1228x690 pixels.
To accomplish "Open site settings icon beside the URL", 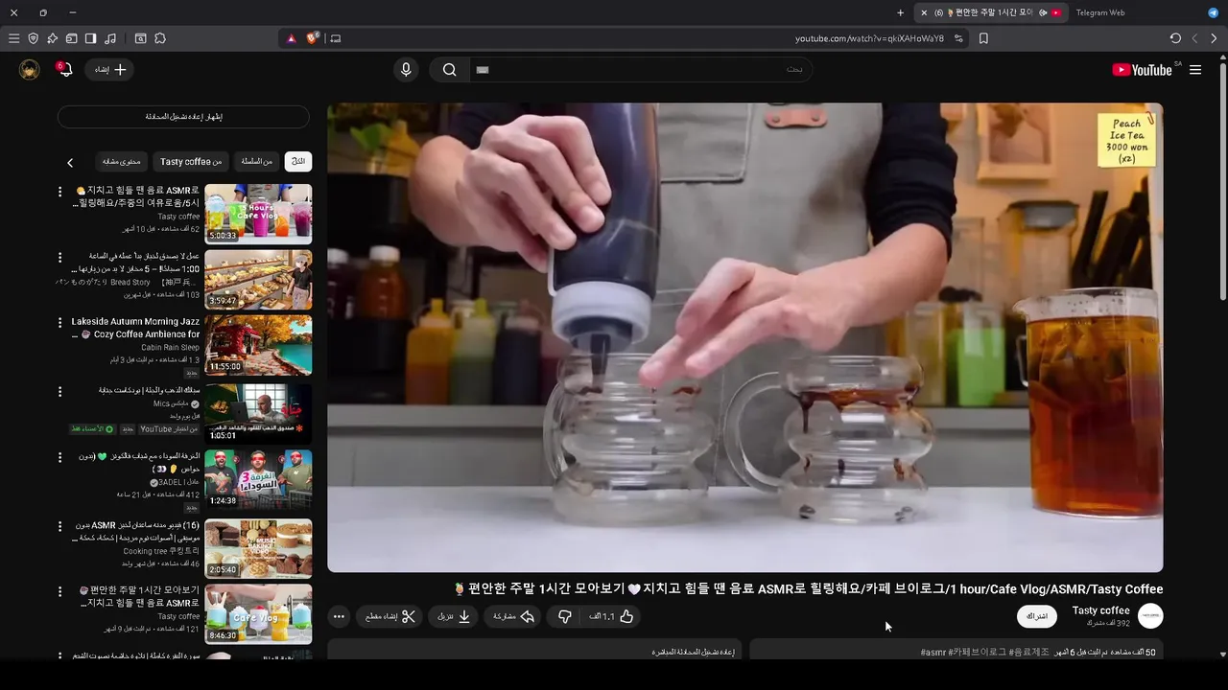I will (958, 38).
